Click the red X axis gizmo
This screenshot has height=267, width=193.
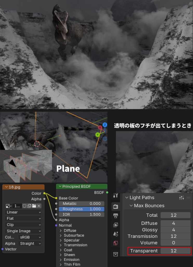[x=100, y=128]
